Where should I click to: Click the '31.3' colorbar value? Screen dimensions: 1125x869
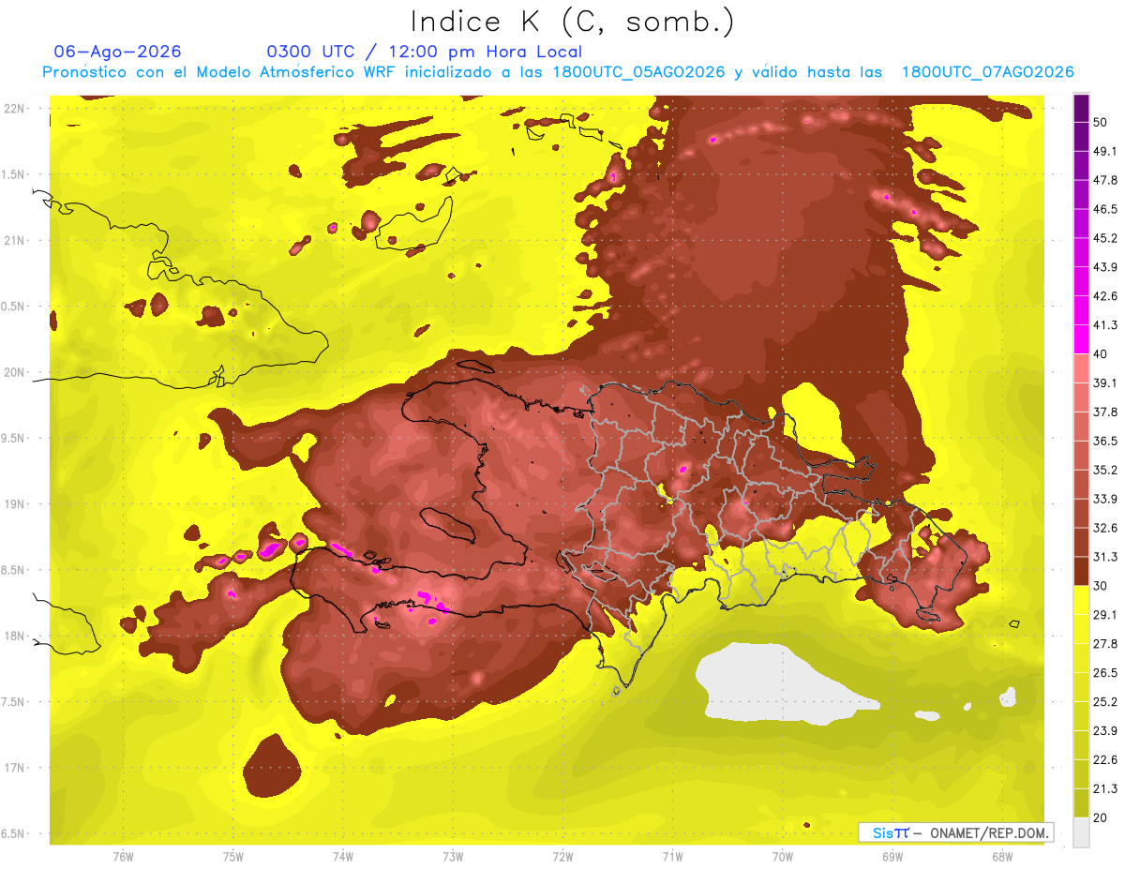tap(1105, 557)
